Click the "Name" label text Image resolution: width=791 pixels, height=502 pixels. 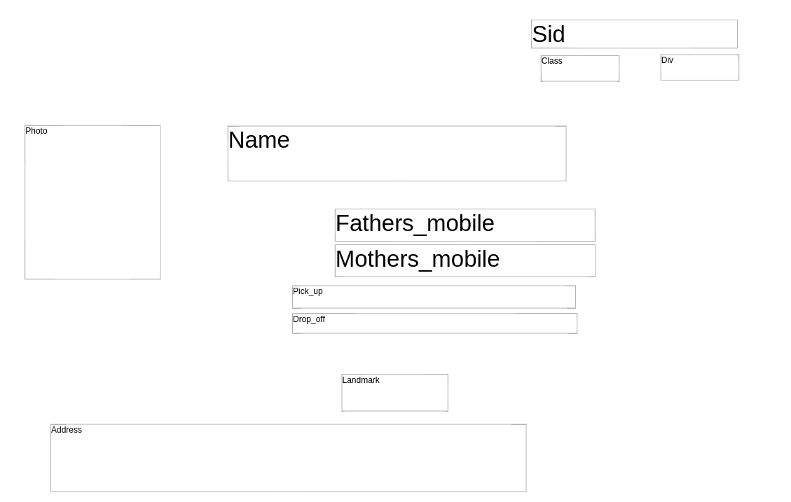[259, 140]
